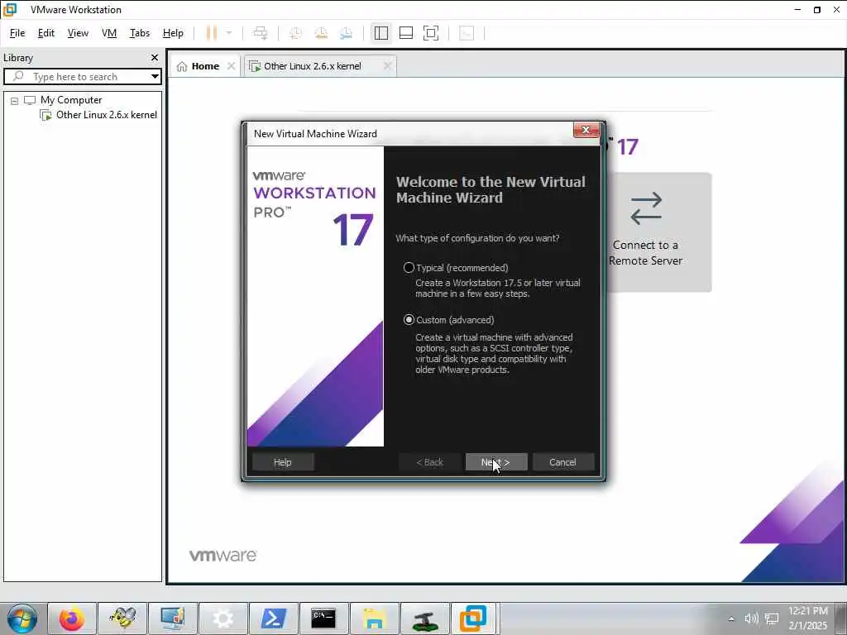Image resolution: width=847 pixels, height=635 pixels.
Task: Click the Revert to Snapshot toolbar icon
Action: 321,33
